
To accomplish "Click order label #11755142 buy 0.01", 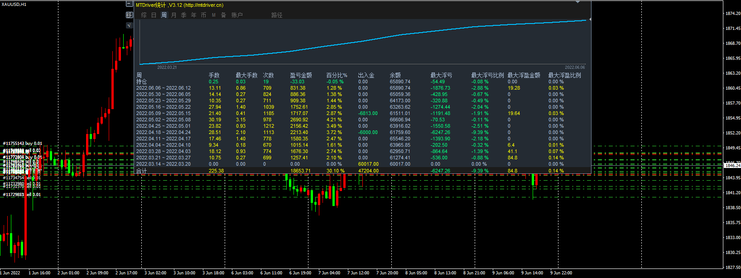I will click(x=23, y=144).
